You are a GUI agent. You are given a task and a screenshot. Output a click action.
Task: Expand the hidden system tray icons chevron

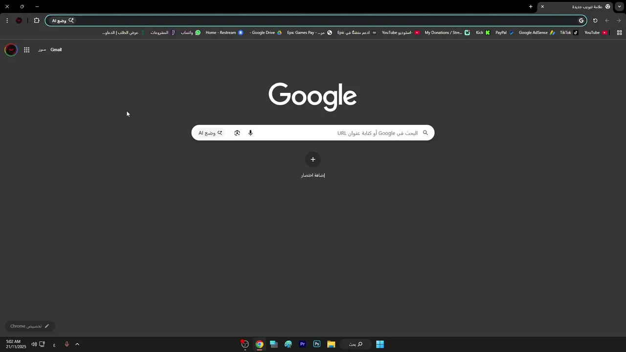click(77, 344)
